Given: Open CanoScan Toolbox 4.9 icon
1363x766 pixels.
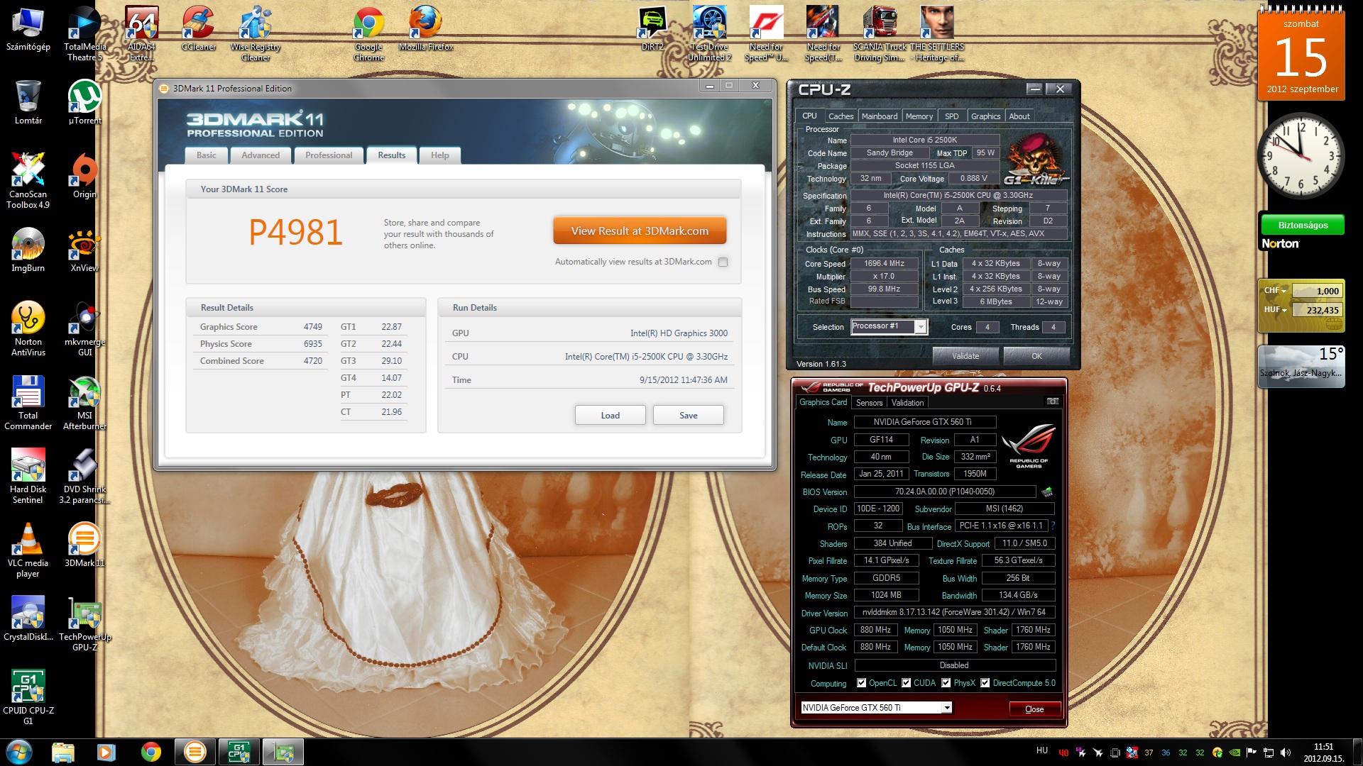Looking at the screenshot, I should pyautogui.click(x=28, y=182).
